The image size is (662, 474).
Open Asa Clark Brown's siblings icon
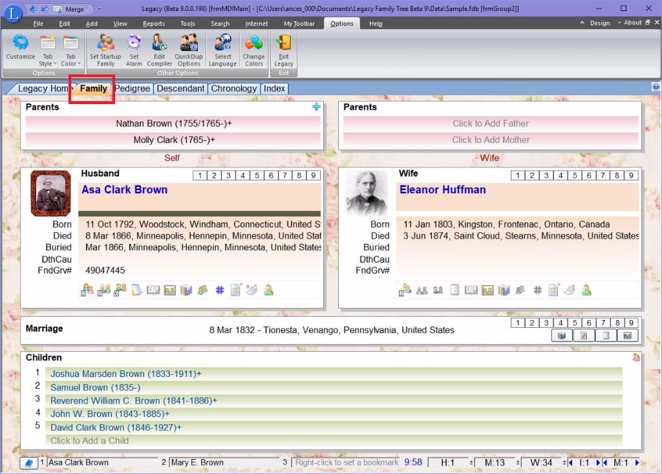[x=120, y=290]
